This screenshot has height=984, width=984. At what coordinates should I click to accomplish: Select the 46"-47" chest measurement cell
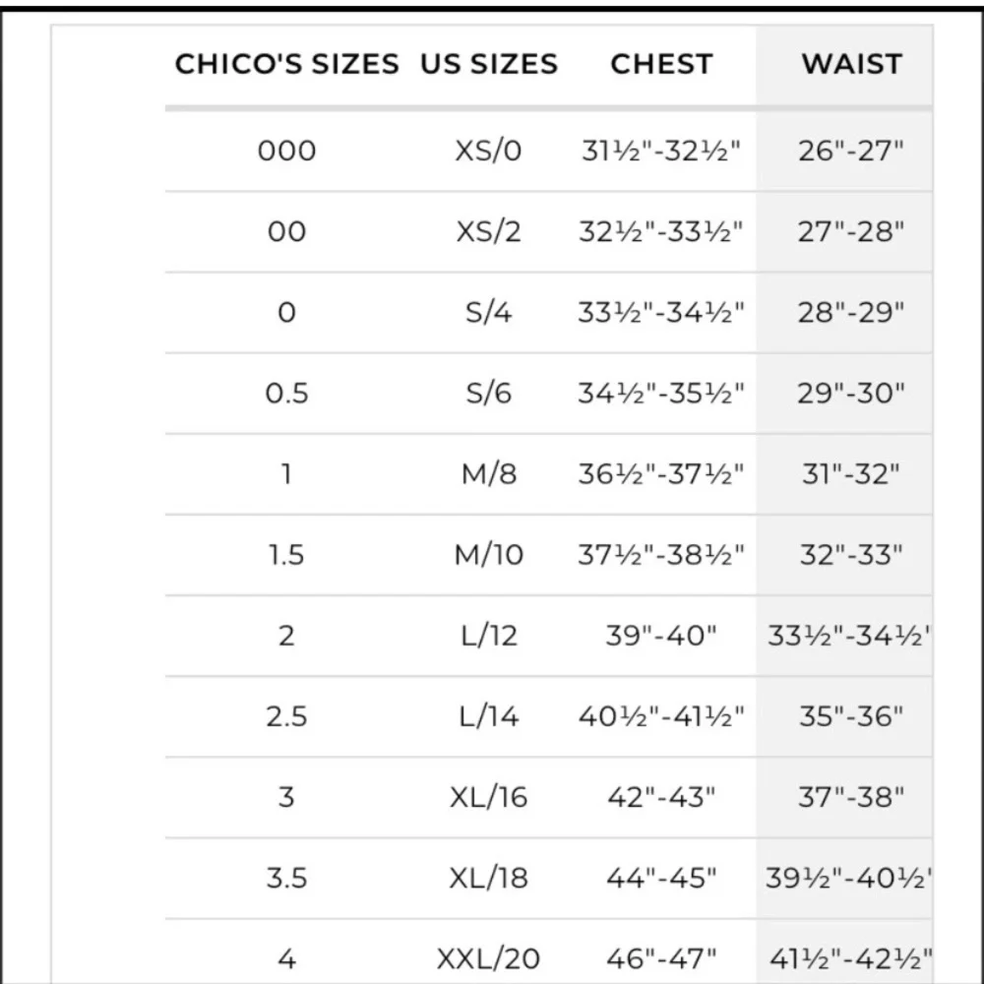pos(660,957)
